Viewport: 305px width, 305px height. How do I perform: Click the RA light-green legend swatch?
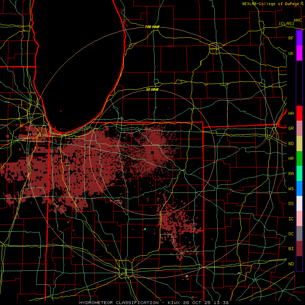pos(299,174)
